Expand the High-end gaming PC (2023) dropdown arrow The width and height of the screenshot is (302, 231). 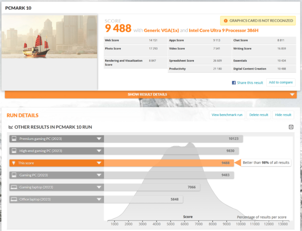99,151
